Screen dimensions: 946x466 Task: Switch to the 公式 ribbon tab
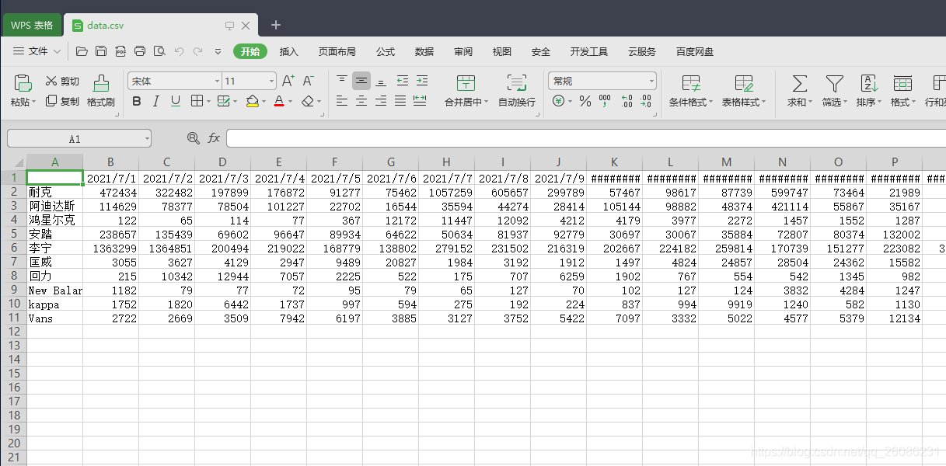386,51
